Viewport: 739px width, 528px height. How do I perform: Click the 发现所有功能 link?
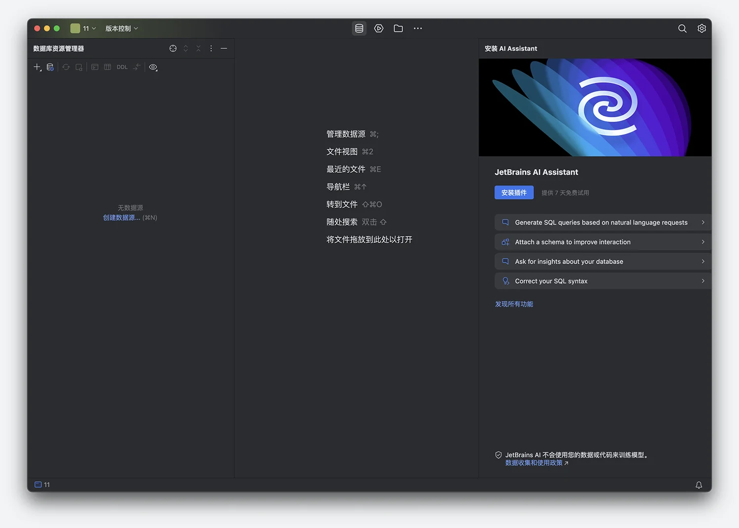514,304
